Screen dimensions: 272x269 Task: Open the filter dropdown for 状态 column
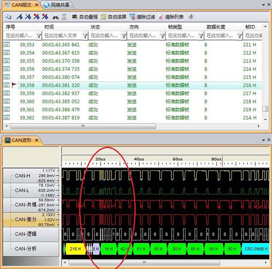pyautogui.click(x=124, y=36)
